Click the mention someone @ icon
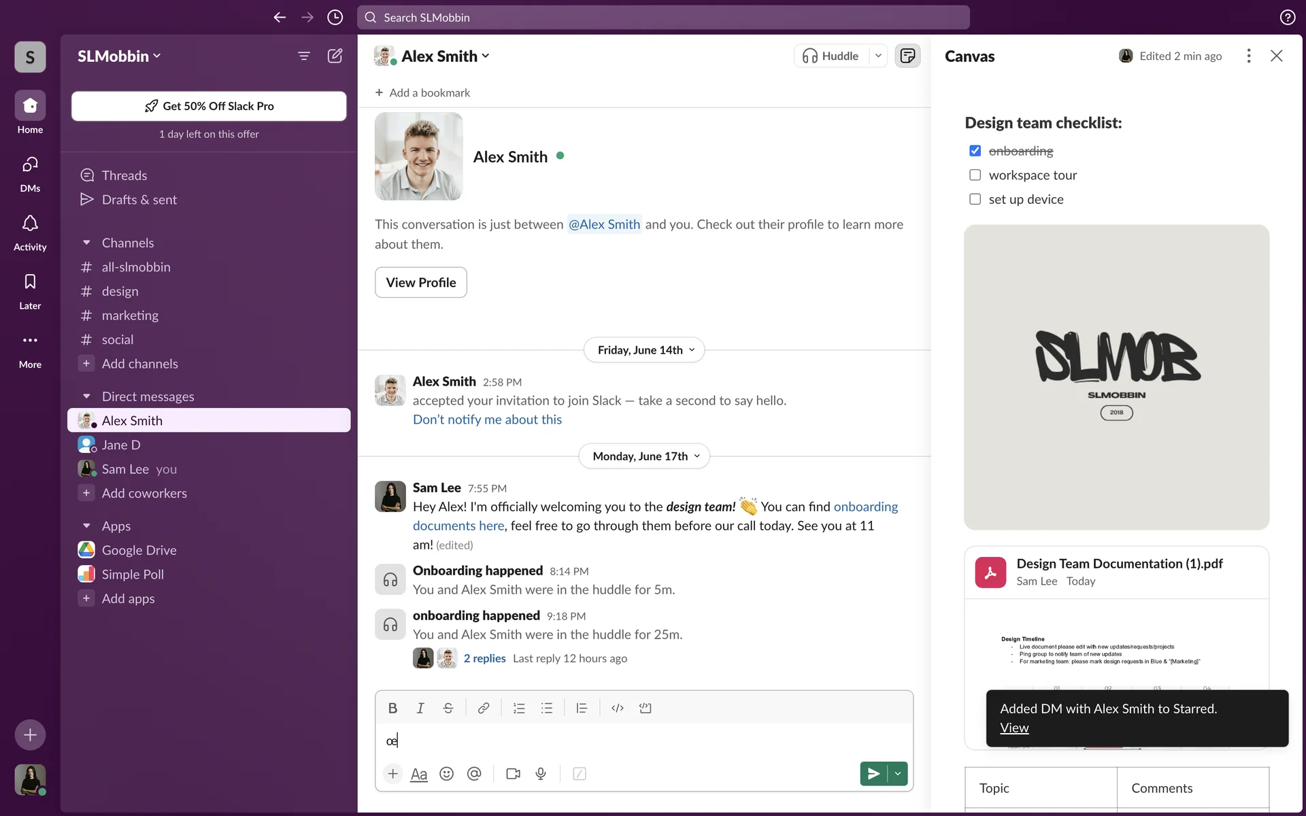 pos(474,774)
